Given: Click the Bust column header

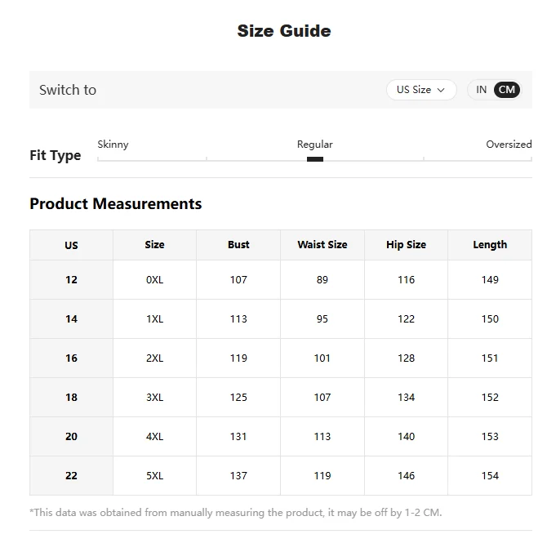Looking at the screenshot, I should (238, 245).
